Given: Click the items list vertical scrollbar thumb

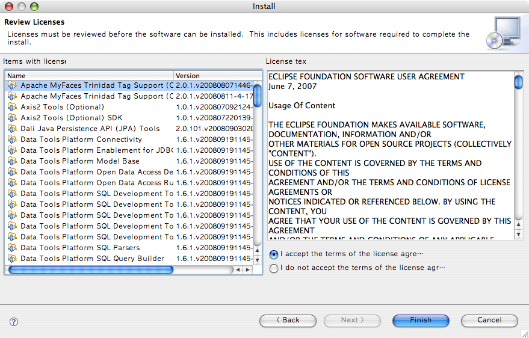Looking at the screenshot, I should coord(258,96).
